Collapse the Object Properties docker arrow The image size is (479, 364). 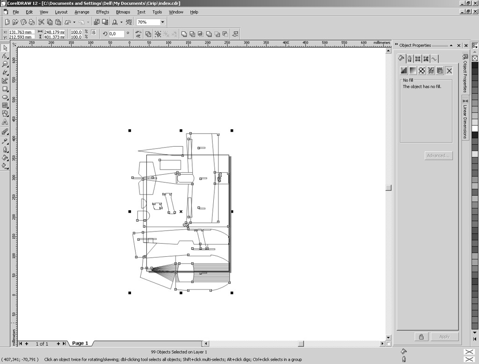click(x=451, y=45)
